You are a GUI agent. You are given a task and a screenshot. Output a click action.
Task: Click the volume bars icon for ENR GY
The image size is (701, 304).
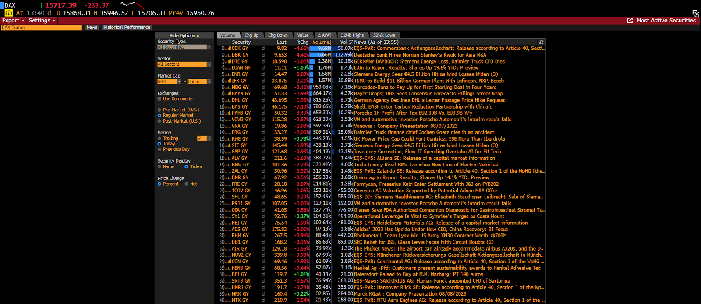pos(228,74)
